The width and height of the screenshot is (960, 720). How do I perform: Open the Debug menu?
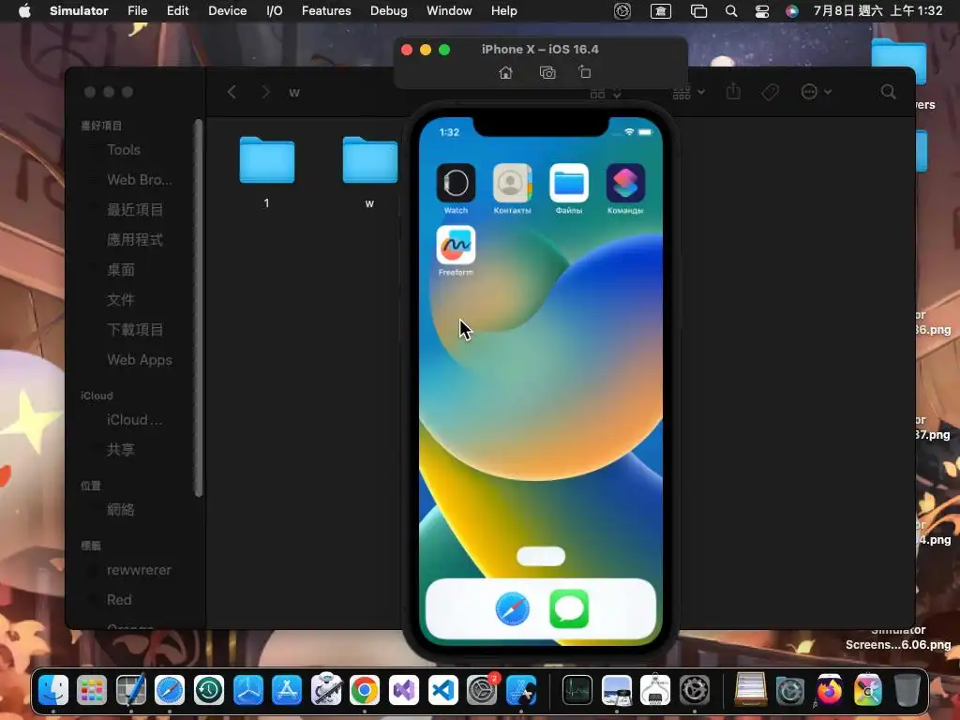point(389,10)
